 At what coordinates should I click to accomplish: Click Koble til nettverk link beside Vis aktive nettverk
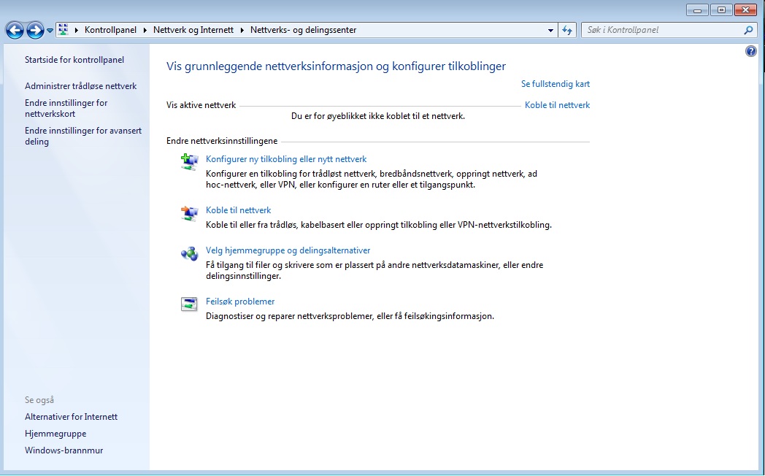[557, 105]
